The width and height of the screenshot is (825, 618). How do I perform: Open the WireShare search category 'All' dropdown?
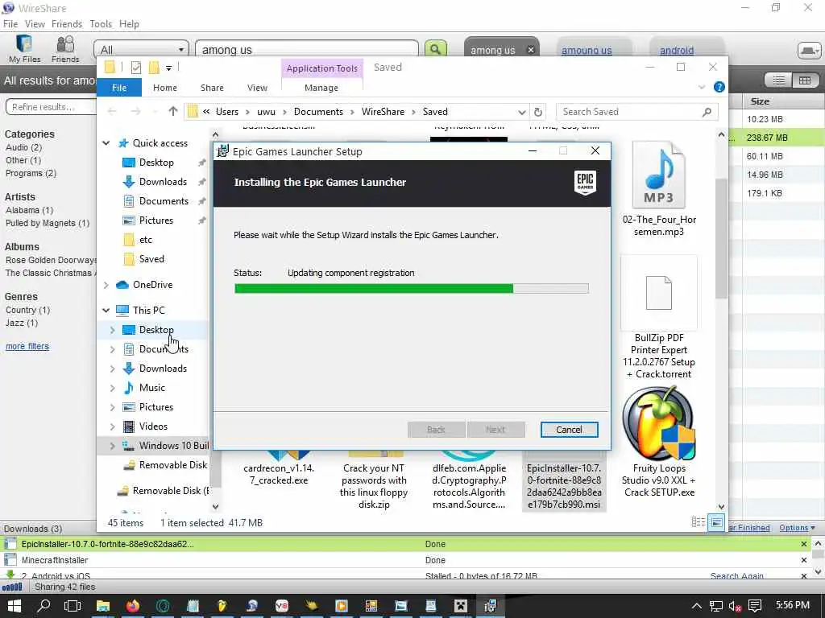141,50
